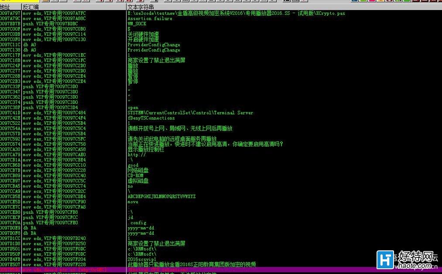Select disassembly 'mov edx, VIP专用?0097CC40'

pyautogui.click(x=54, y=176)
